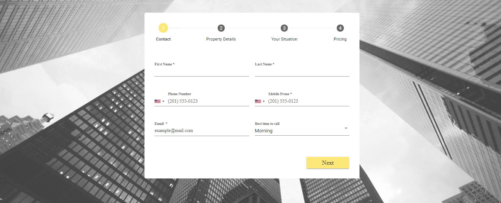This screenshot has width=501, height=203.
Task: Click the 'First Name *' label
Action: coord(165,64)
